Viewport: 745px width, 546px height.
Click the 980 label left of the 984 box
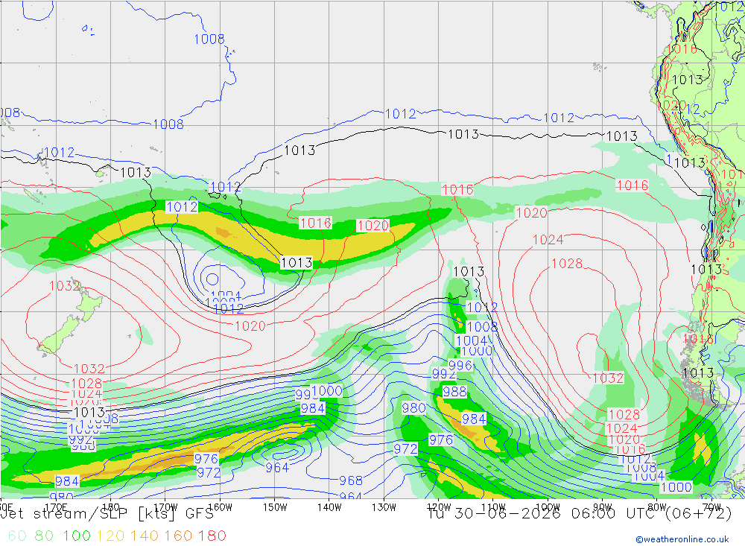413,408
